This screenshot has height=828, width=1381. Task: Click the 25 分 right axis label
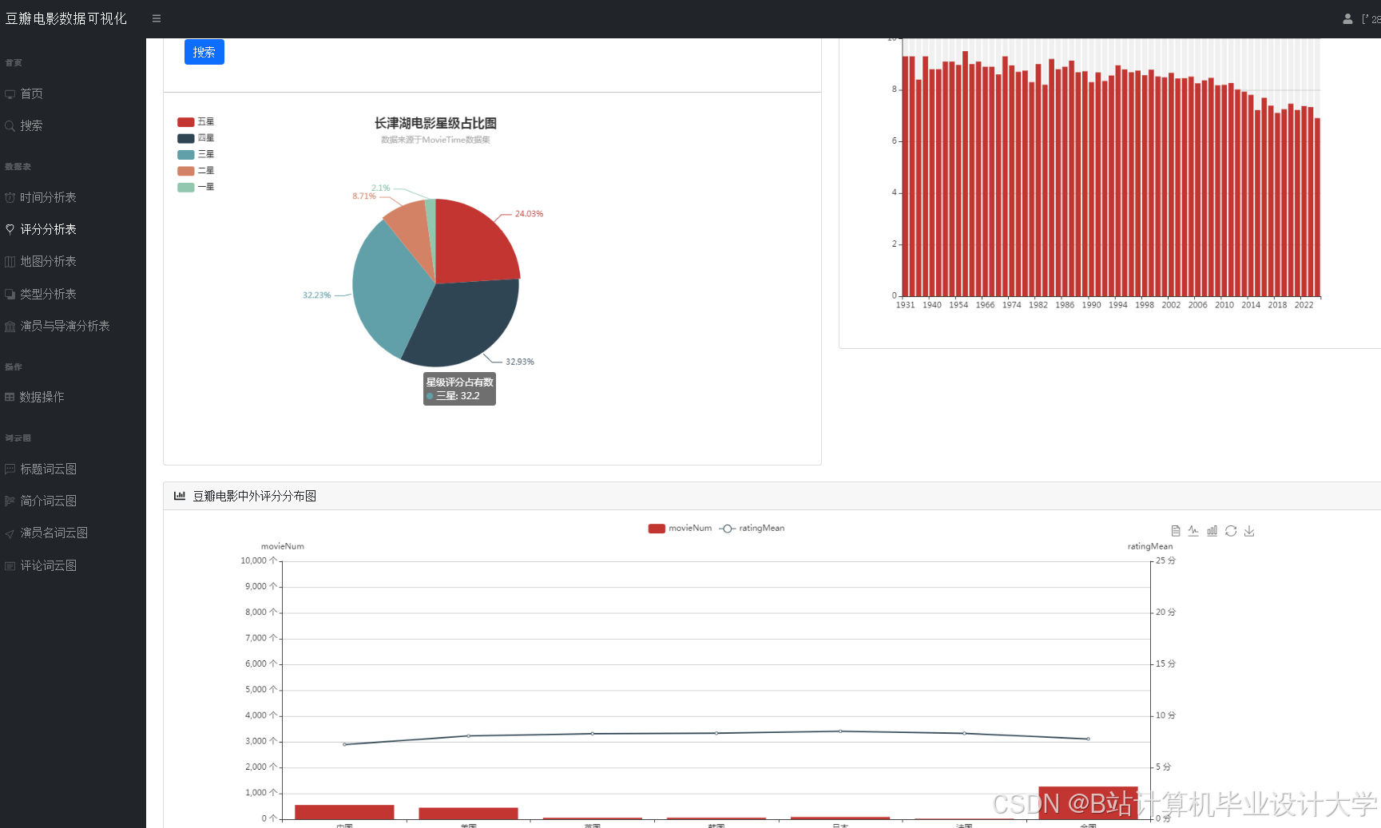pyautogui.click(x=1166, y=561)
